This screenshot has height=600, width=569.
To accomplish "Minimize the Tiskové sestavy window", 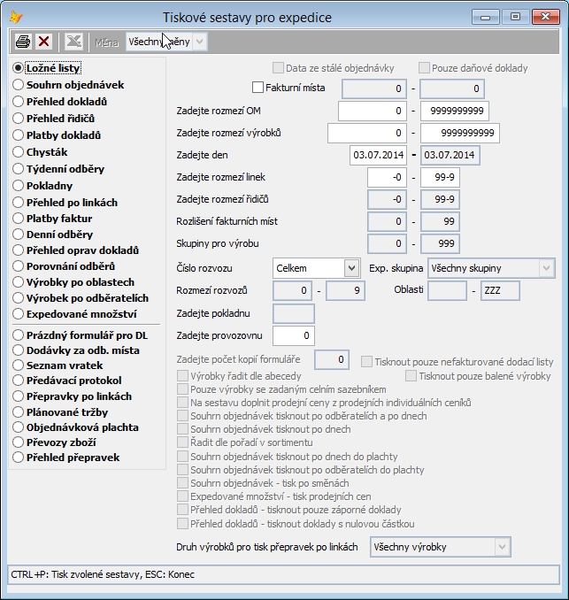I will click(486, 17).
